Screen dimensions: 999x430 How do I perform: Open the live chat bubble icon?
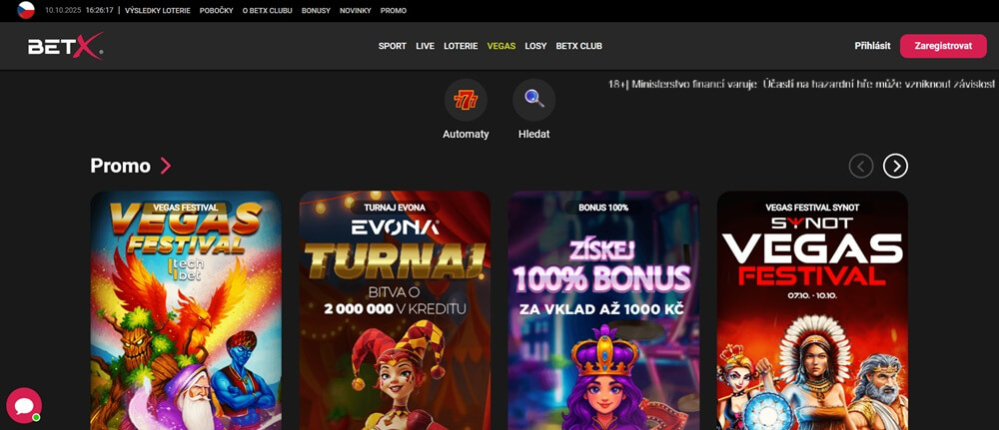[x=24, y=405]
